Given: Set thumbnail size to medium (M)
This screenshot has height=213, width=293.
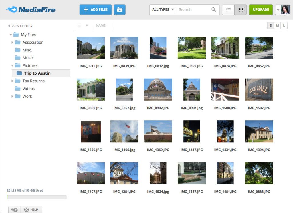Looking at the screenshot, I should pyautogui.click(x=277, y=25).
